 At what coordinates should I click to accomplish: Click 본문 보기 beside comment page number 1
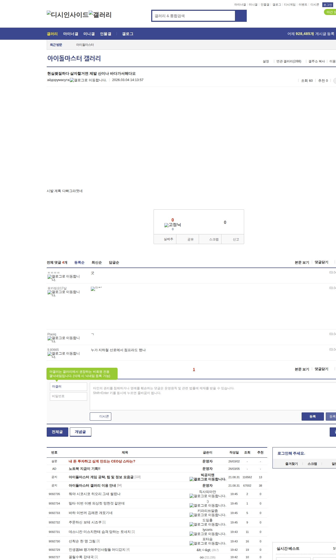[302, 369]
